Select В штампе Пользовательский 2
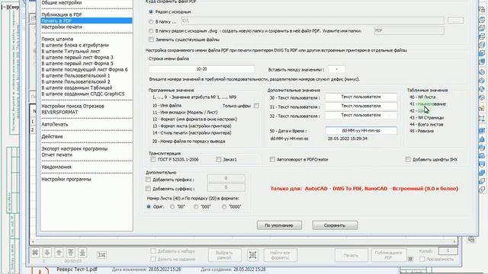 pyautogui.click(x=75, y=81)
